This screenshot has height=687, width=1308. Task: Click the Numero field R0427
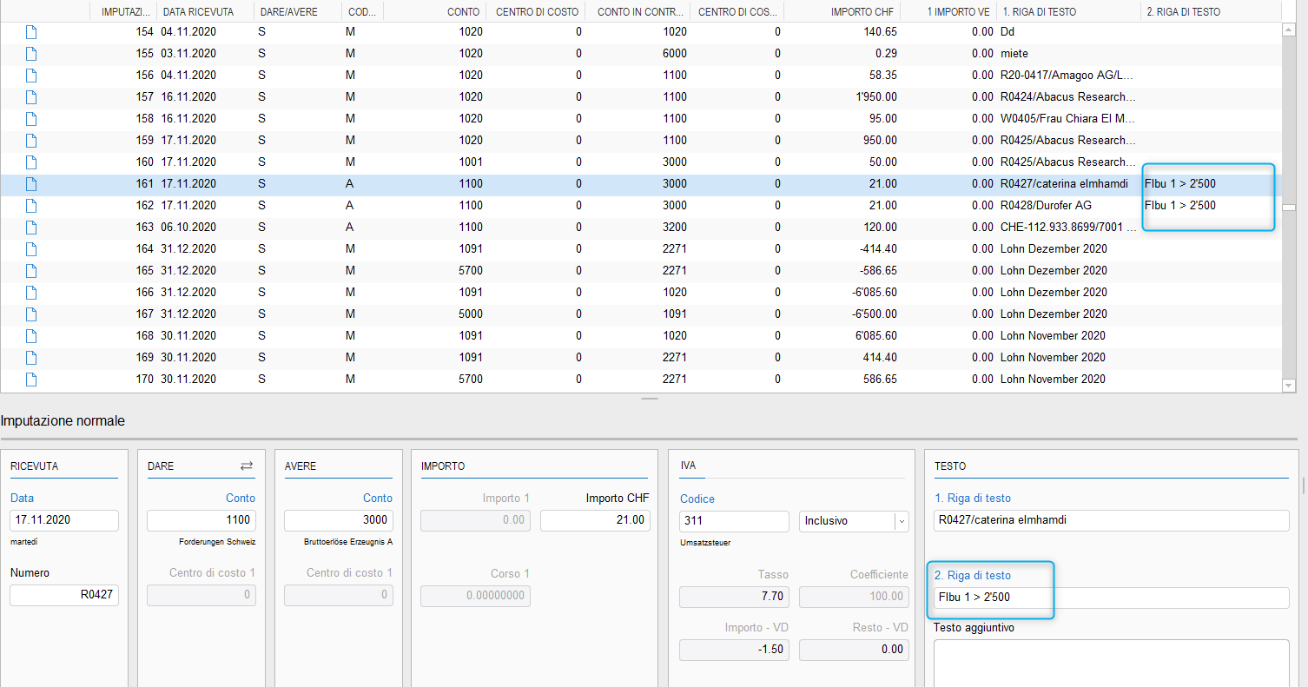tap(64, 595)
